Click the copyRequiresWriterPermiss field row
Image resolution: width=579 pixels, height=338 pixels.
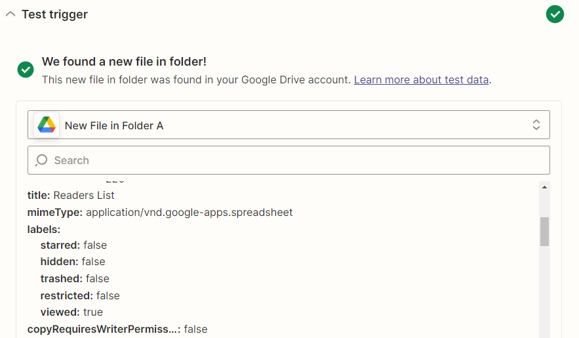coord(117,329)
